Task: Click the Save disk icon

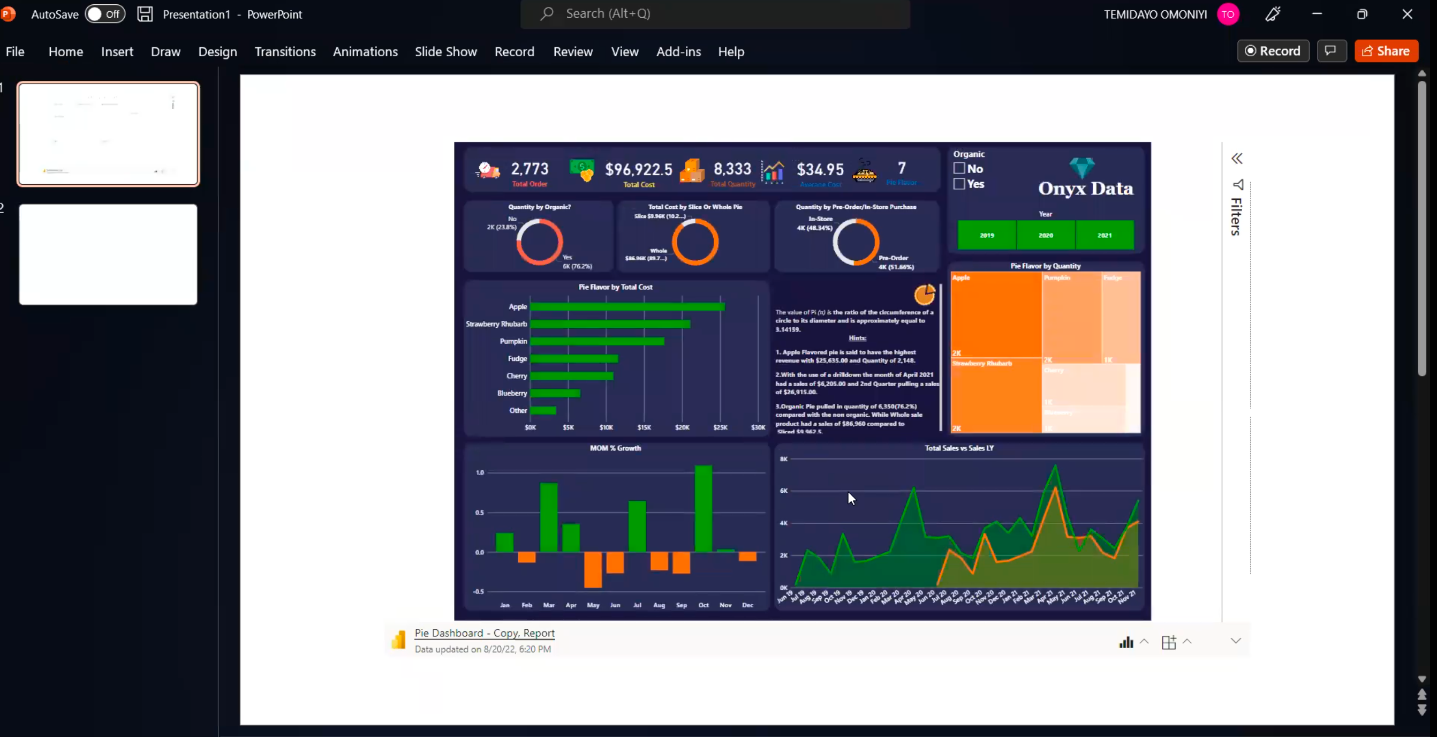Action: click(145, 14)
